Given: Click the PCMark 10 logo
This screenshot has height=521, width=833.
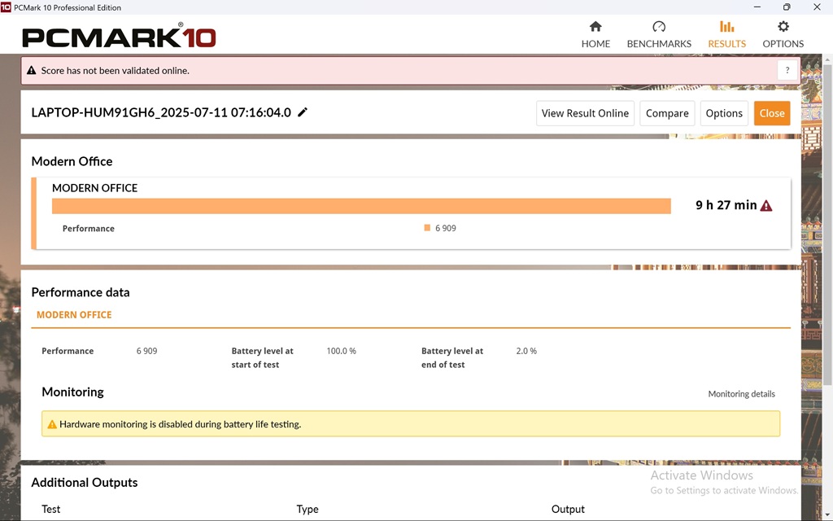Looking at the screenshot, I should pos(119,37).
